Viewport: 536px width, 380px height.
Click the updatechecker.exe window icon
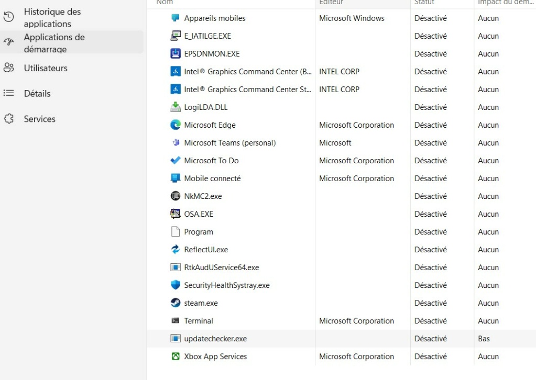[176, 338]
